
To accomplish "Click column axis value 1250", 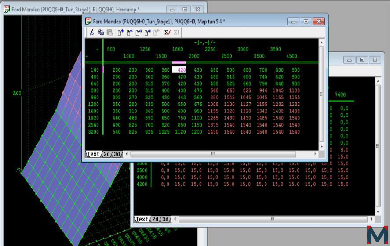I will (145, 49).
